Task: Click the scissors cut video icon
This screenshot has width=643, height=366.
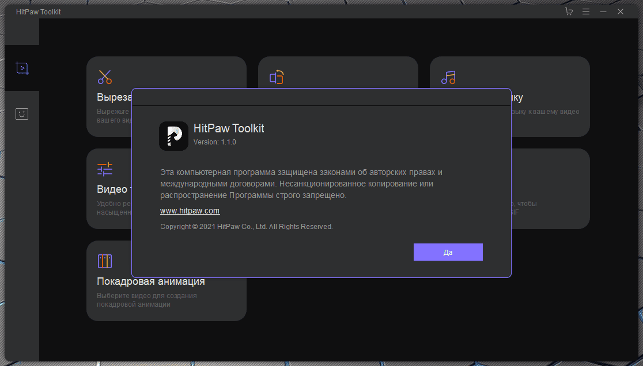Action: coord(105,77)
